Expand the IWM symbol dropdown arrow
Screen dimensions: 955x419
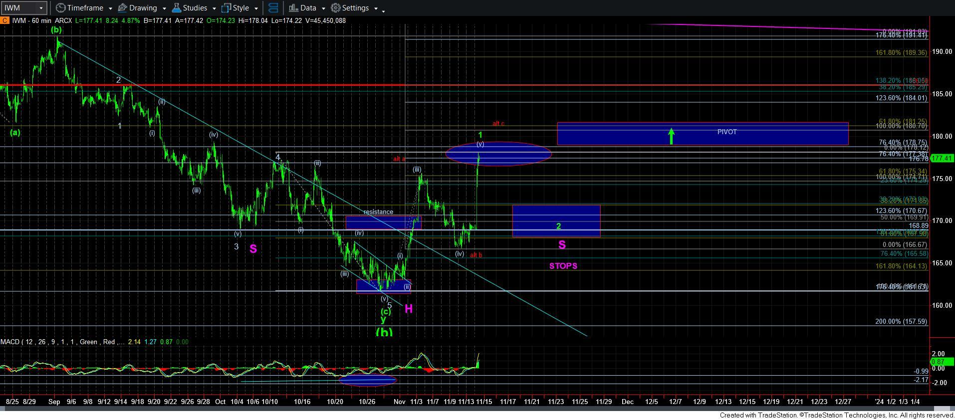(41, 8)
